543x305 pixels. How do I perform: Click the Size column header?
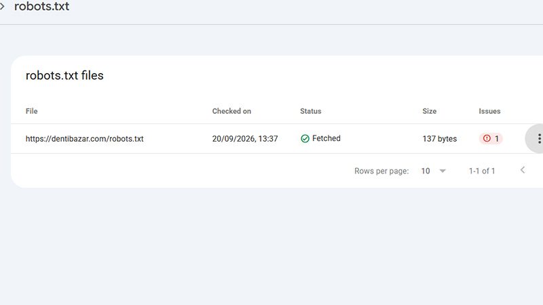pos(429,111)
